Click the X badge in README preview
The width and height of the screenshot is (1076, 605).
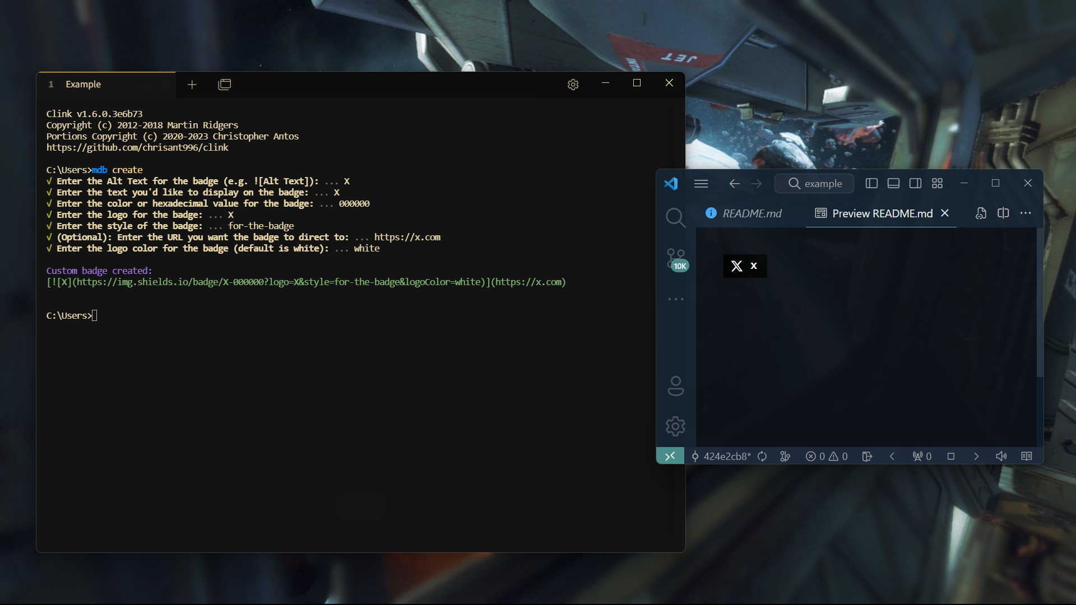[x=745, y=266]
